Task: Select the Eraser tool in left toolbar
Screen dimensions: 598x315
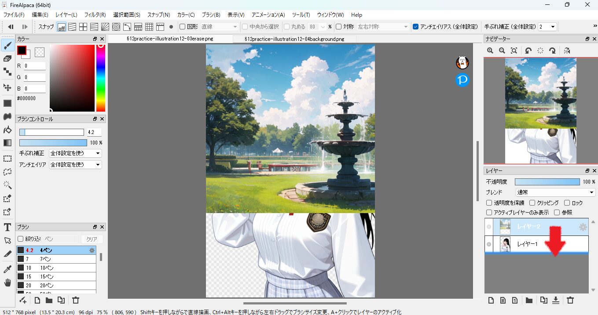Action: [7, 58]
